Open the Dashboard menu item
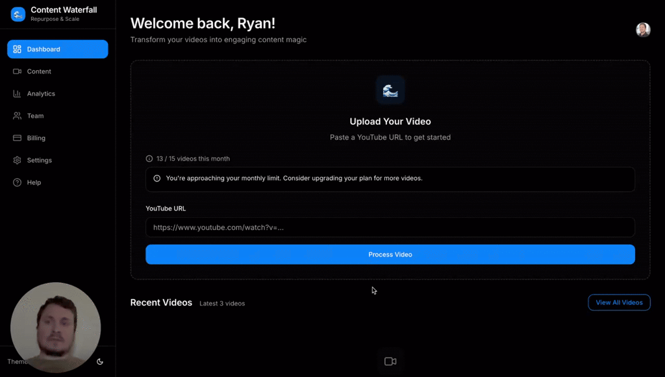665x377 pixels. (x=58, y=49)
